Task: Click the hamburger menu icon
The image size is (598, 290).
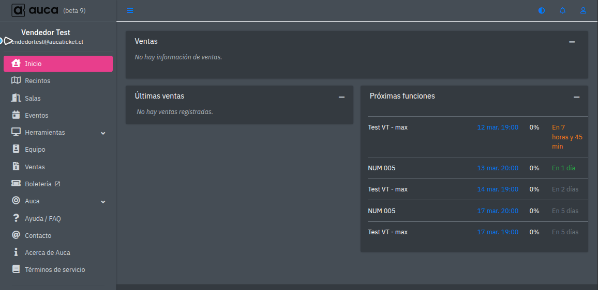Action: click(x=130, y=10)
